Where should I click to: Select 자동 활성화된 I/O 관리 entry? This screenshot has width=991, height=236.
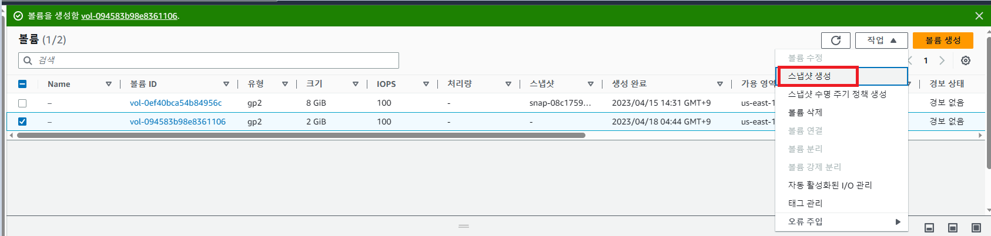[842, 186]
